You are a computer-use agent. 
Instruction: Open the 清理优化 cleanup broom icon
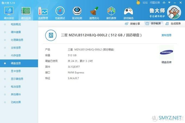click(94, 12)
